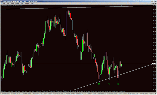The width and height of the screenshot is (157, 95).
Task: Click the 21 Aug 08:00 label on time axis
Action: tap(122, 91)
